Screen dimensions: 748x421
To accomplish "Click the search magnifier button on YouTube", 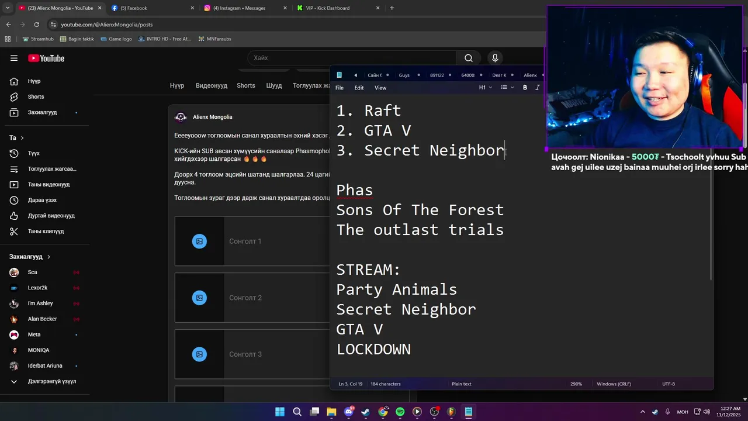I will click(468, 58).
